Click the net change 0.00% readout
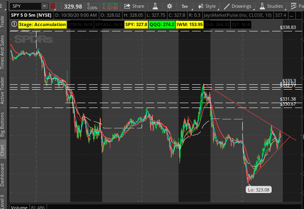 tap(92, 8)
